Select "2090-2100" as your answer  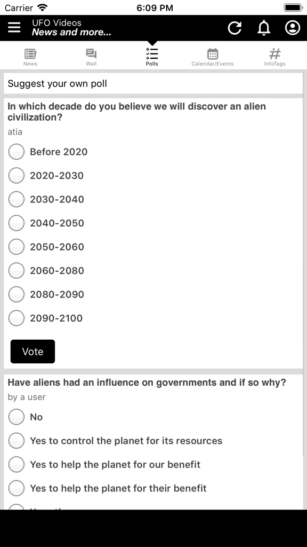point(17,318)
